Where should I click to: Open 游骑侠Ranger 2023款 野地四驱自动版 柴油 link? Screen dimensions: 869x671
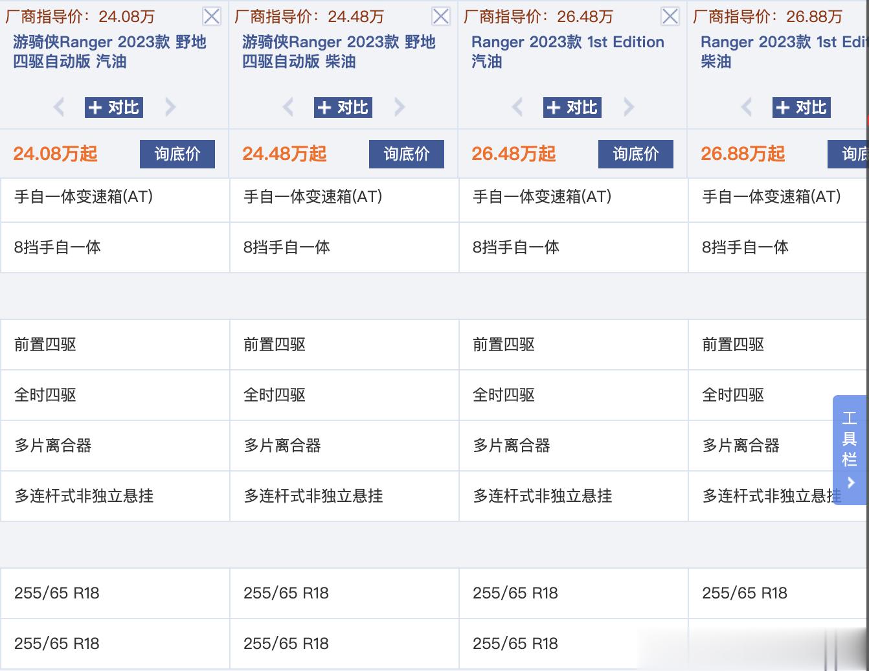click(x=339, y=52)
